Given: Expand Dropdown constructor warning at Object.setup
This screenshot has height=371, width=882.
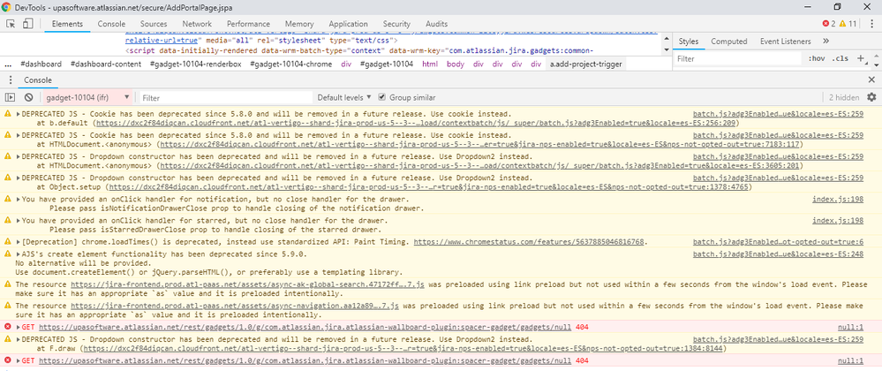Looking at the screenshot, I should click(x=19, y=178).
